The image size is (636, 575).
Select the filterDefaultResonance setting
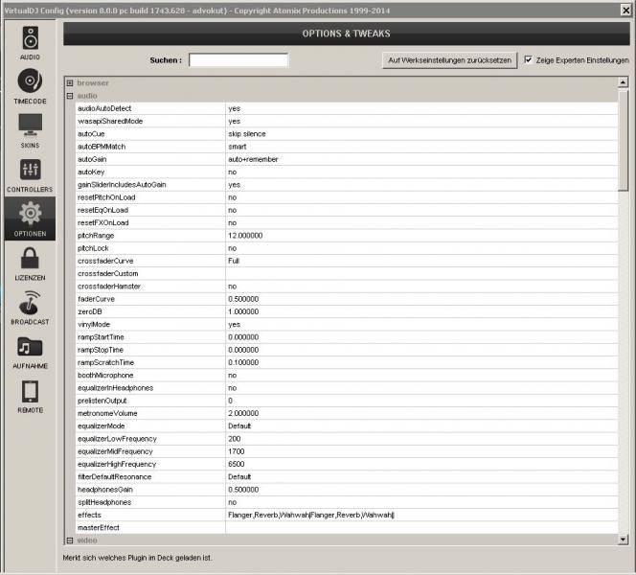(347, 477)
